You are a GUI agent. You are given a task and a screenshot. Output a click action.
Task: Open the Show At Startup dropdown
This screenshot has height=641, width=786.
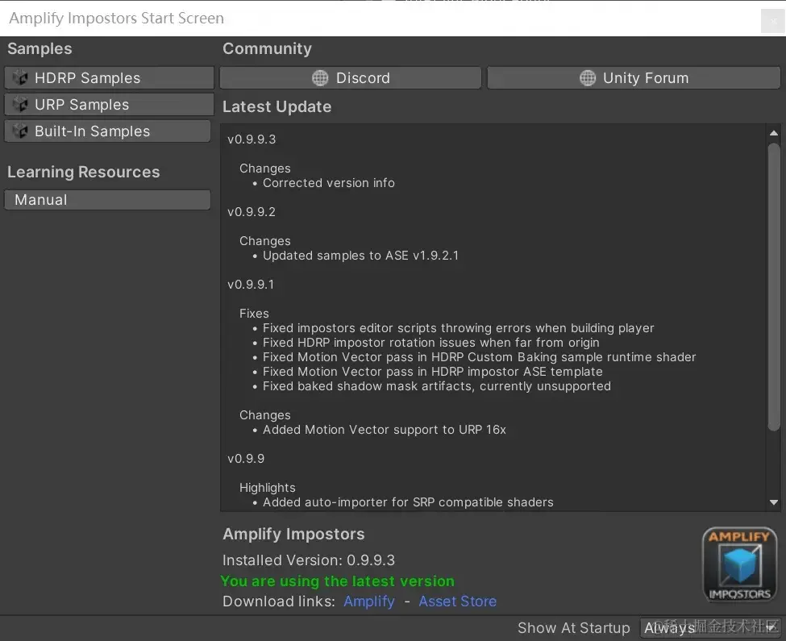710,627
